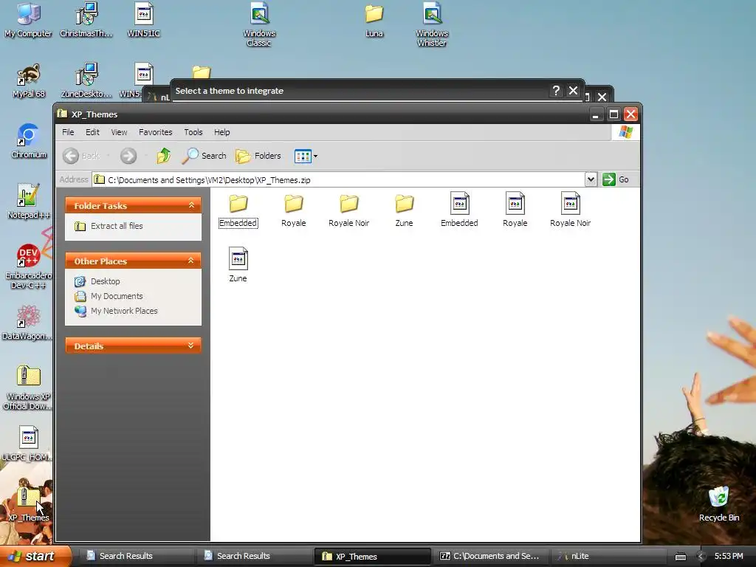
Task: Click the My Computer desktop icon
Action: point(29,20)
